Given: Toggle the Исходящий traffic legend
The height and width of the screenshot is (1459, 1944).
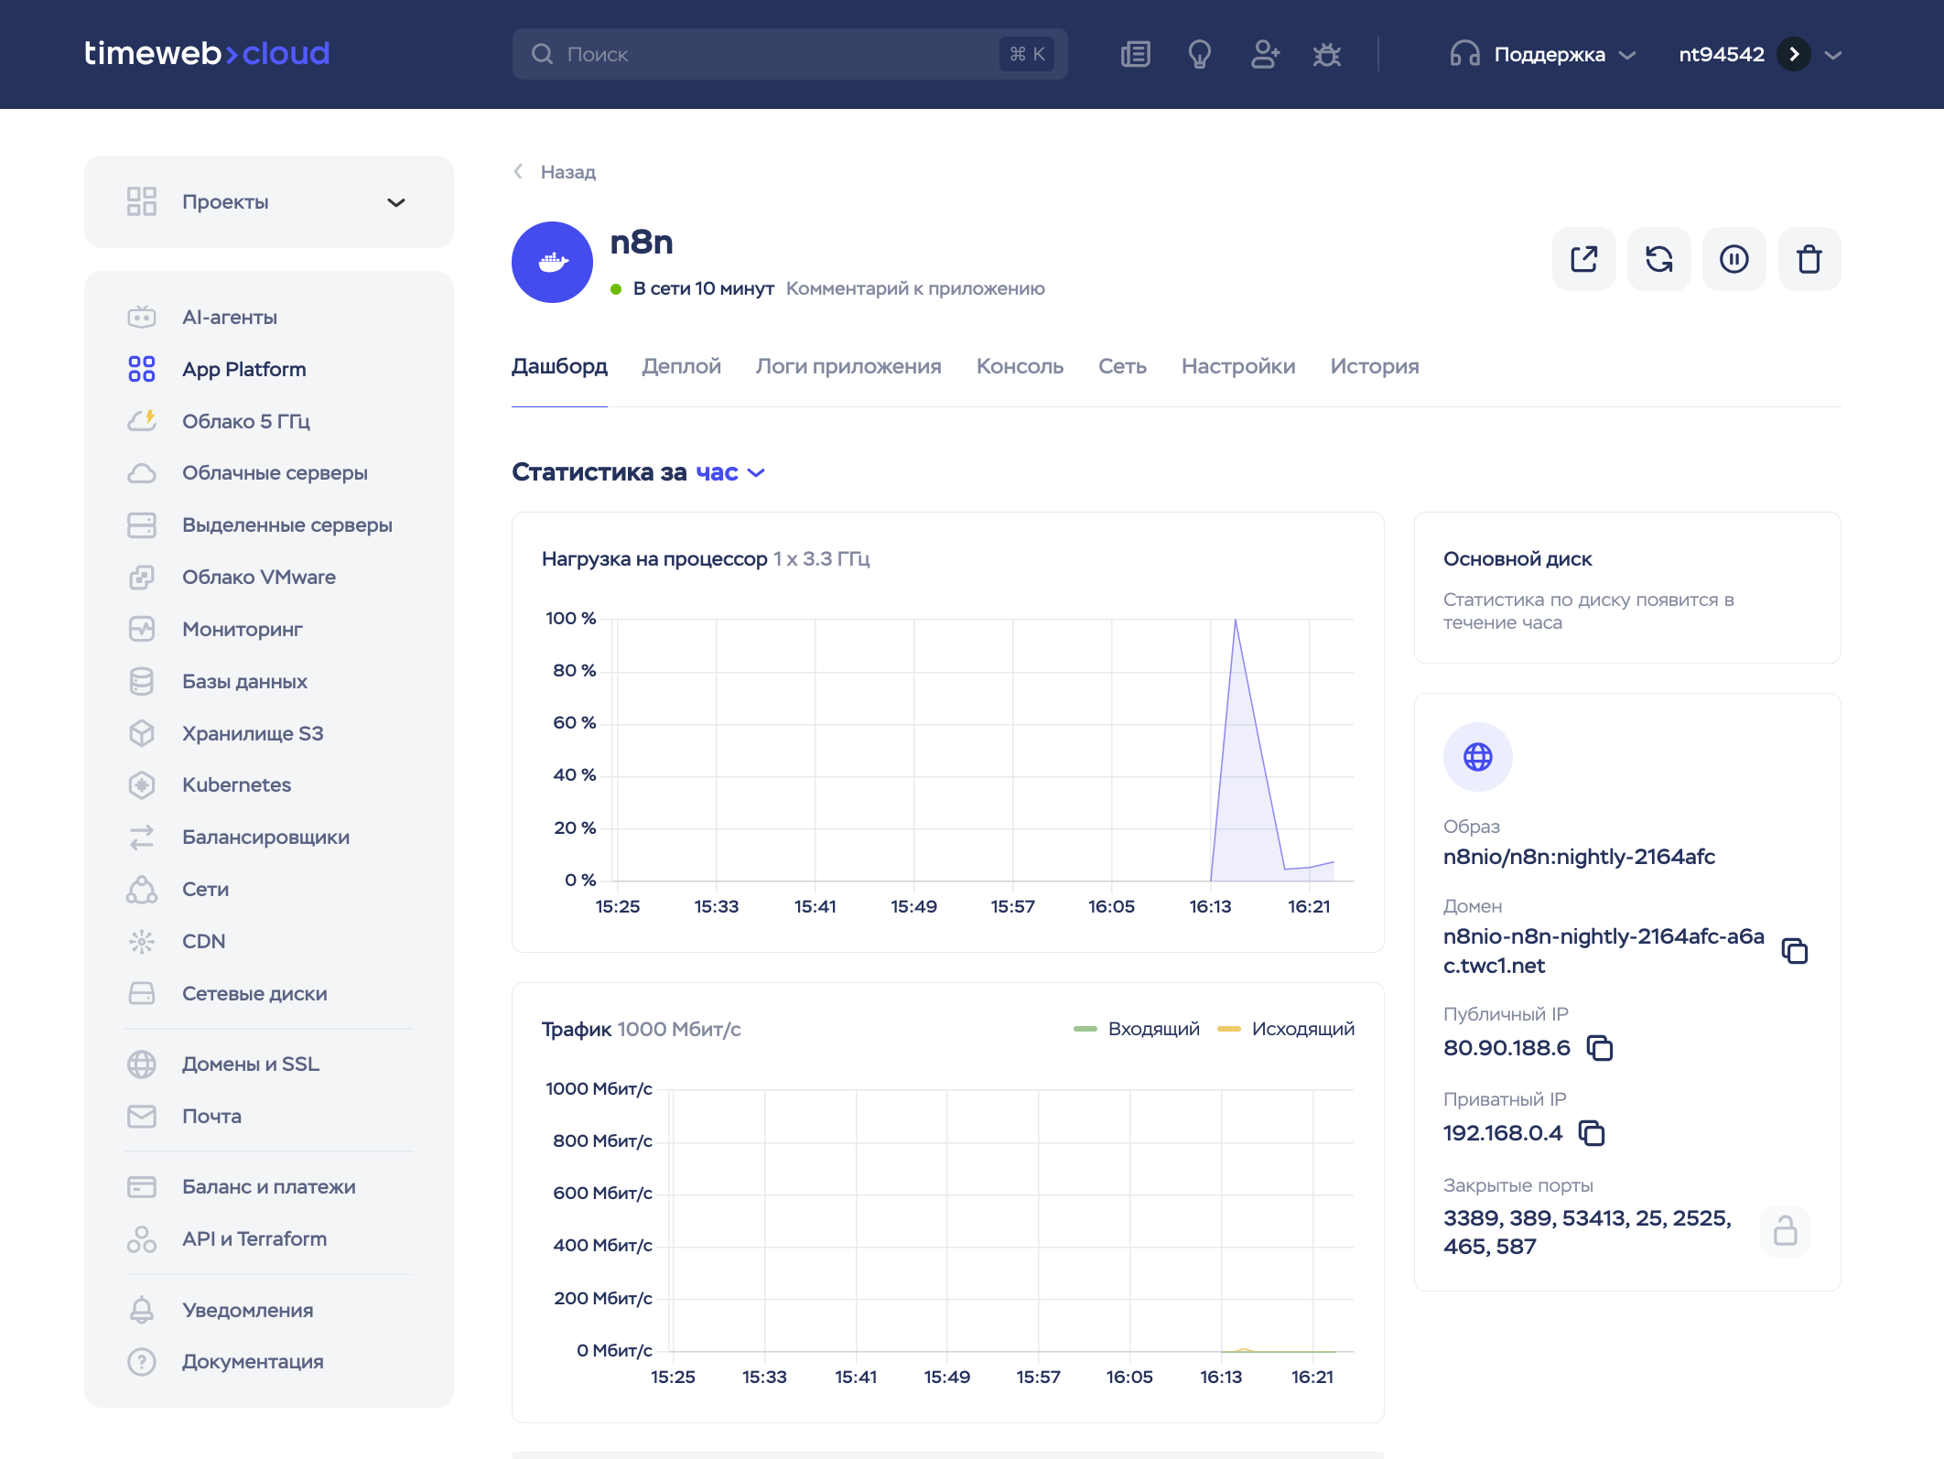Looking at the screenshot, I should (x=1286, y=1030).
